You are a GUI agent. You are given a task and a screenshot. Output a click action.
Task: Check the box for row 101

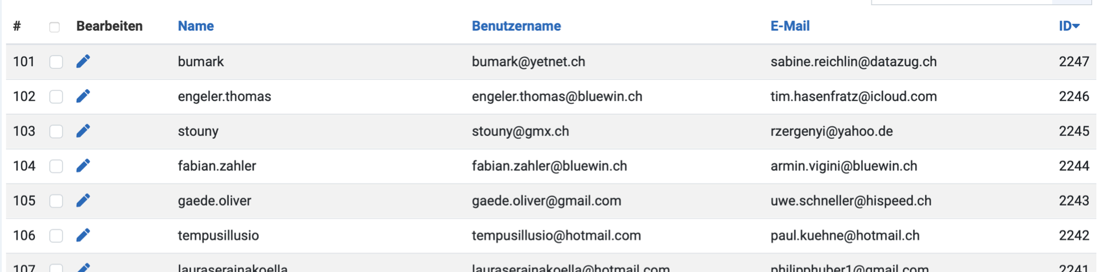(x=56, y=62)
